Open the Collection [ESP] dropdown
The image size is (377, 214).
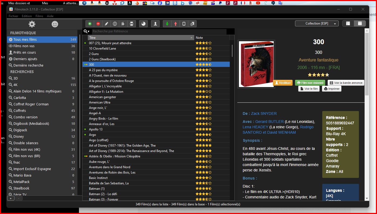coord(317,23)
